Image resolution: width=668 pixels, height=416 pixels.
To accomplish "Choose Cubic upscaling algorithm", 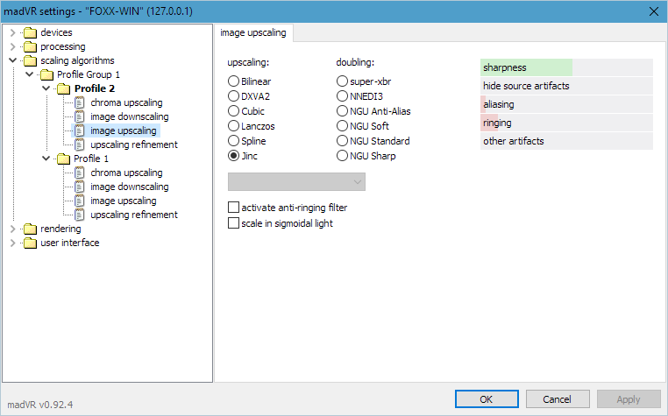I will (x=233, y=110).
